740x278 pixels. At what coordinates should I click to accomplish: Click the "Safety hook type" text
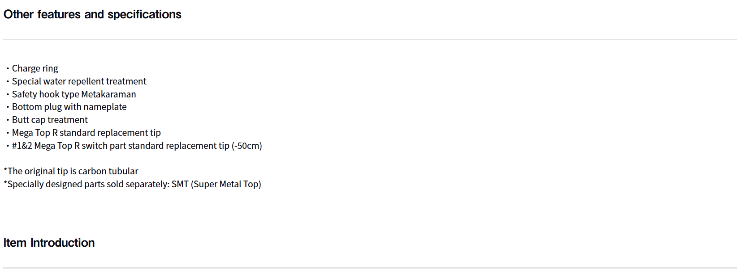point(45,94)
